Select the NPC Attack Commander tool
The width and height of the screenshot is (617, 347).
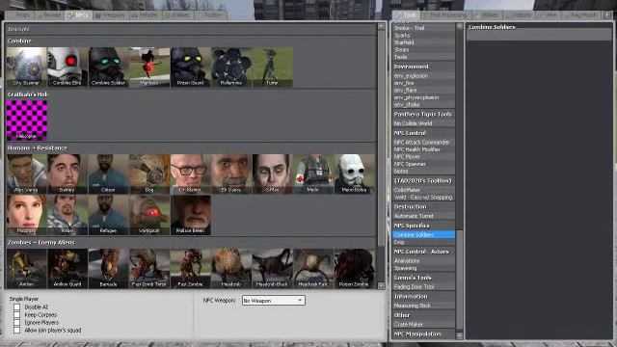pos(423,142)
